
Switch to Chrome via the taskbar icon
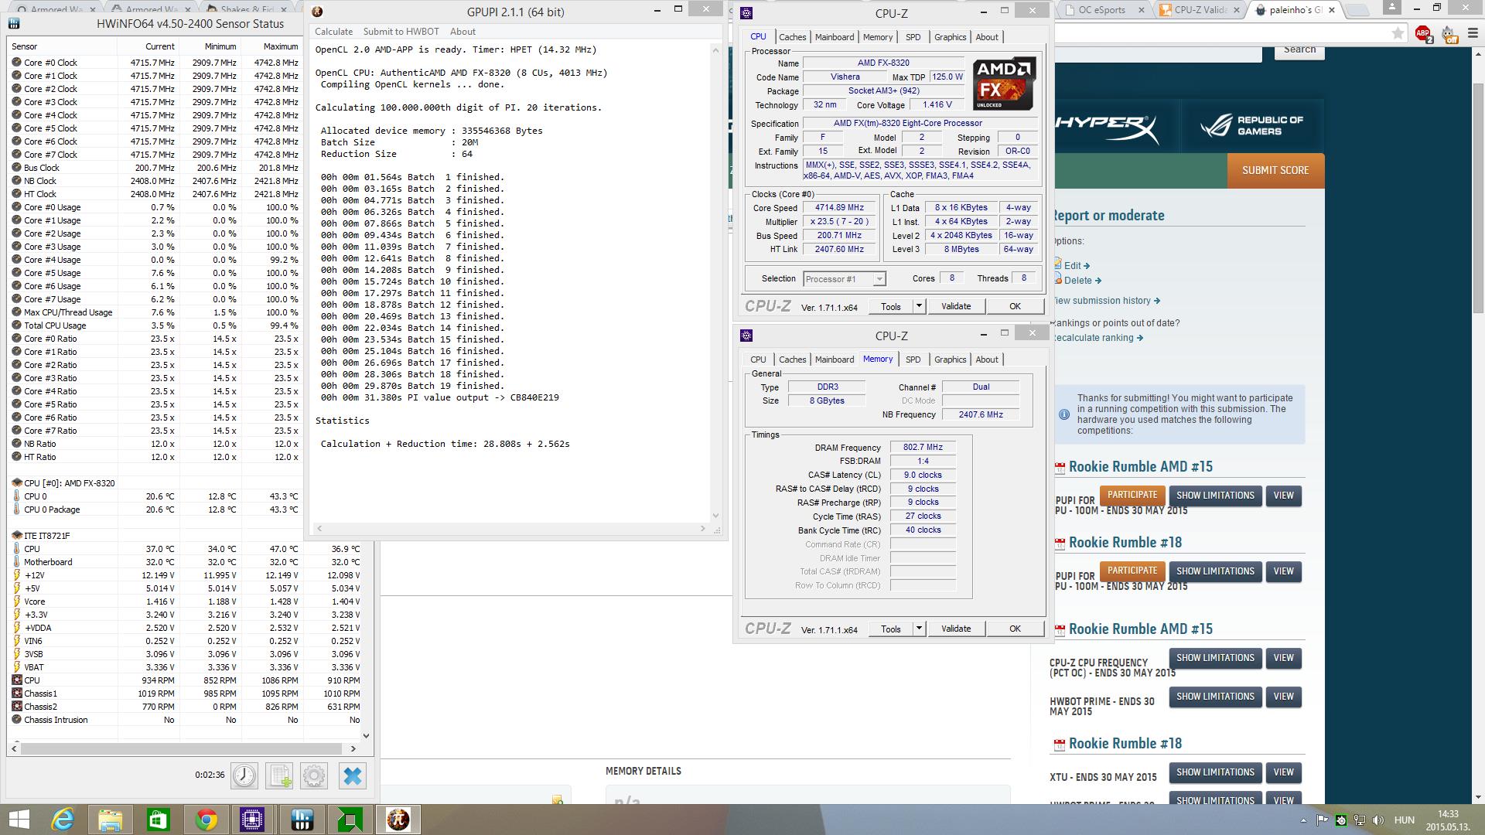tap(207, 820)
